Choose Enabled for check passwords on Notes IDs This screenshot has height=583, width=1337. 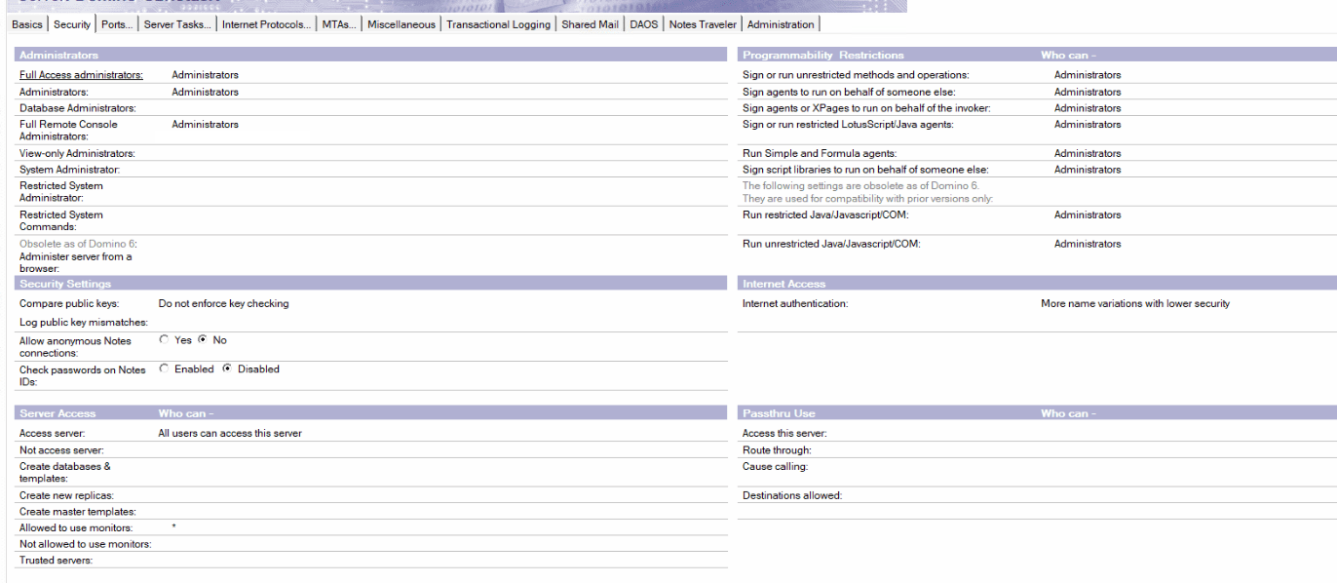click(x=164, y=369)
